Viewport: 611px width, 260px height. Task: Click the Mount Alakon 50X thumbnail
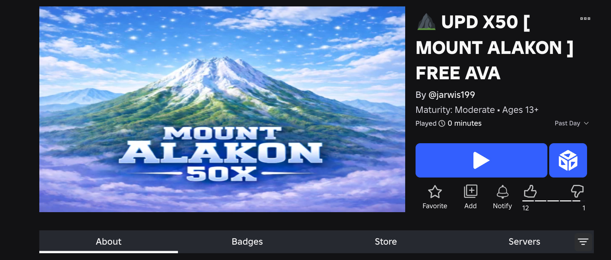click(222, 109)
